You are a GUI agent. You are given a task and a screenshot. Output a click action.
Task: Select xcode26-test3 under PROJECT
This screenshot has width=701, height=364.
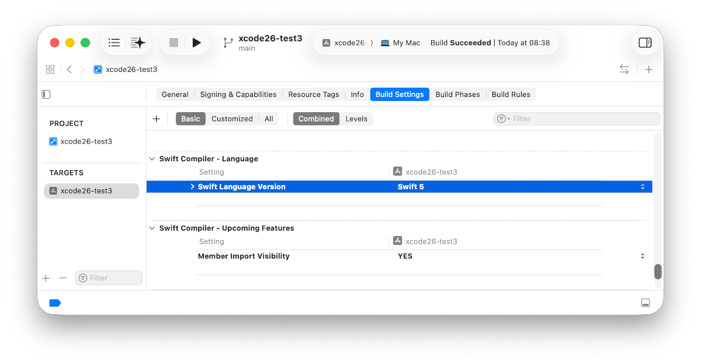[86, 141]
